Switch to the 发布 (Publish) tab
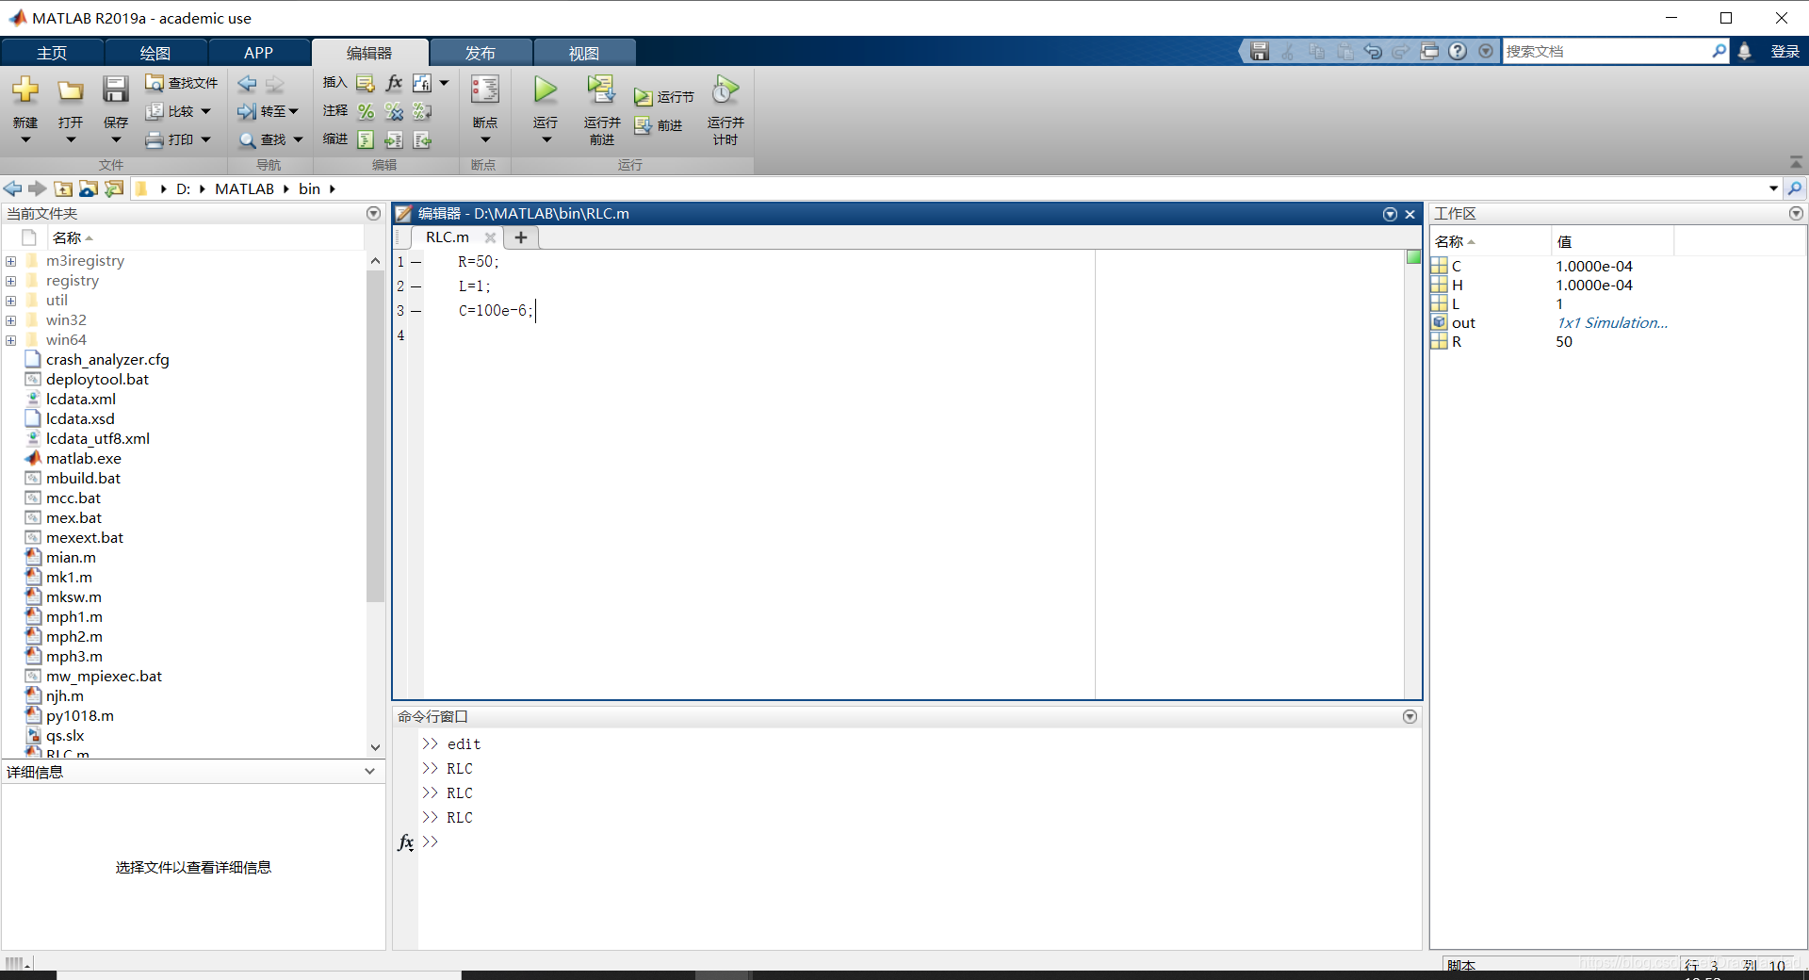 pyautogui.click(x=481, y=53)
